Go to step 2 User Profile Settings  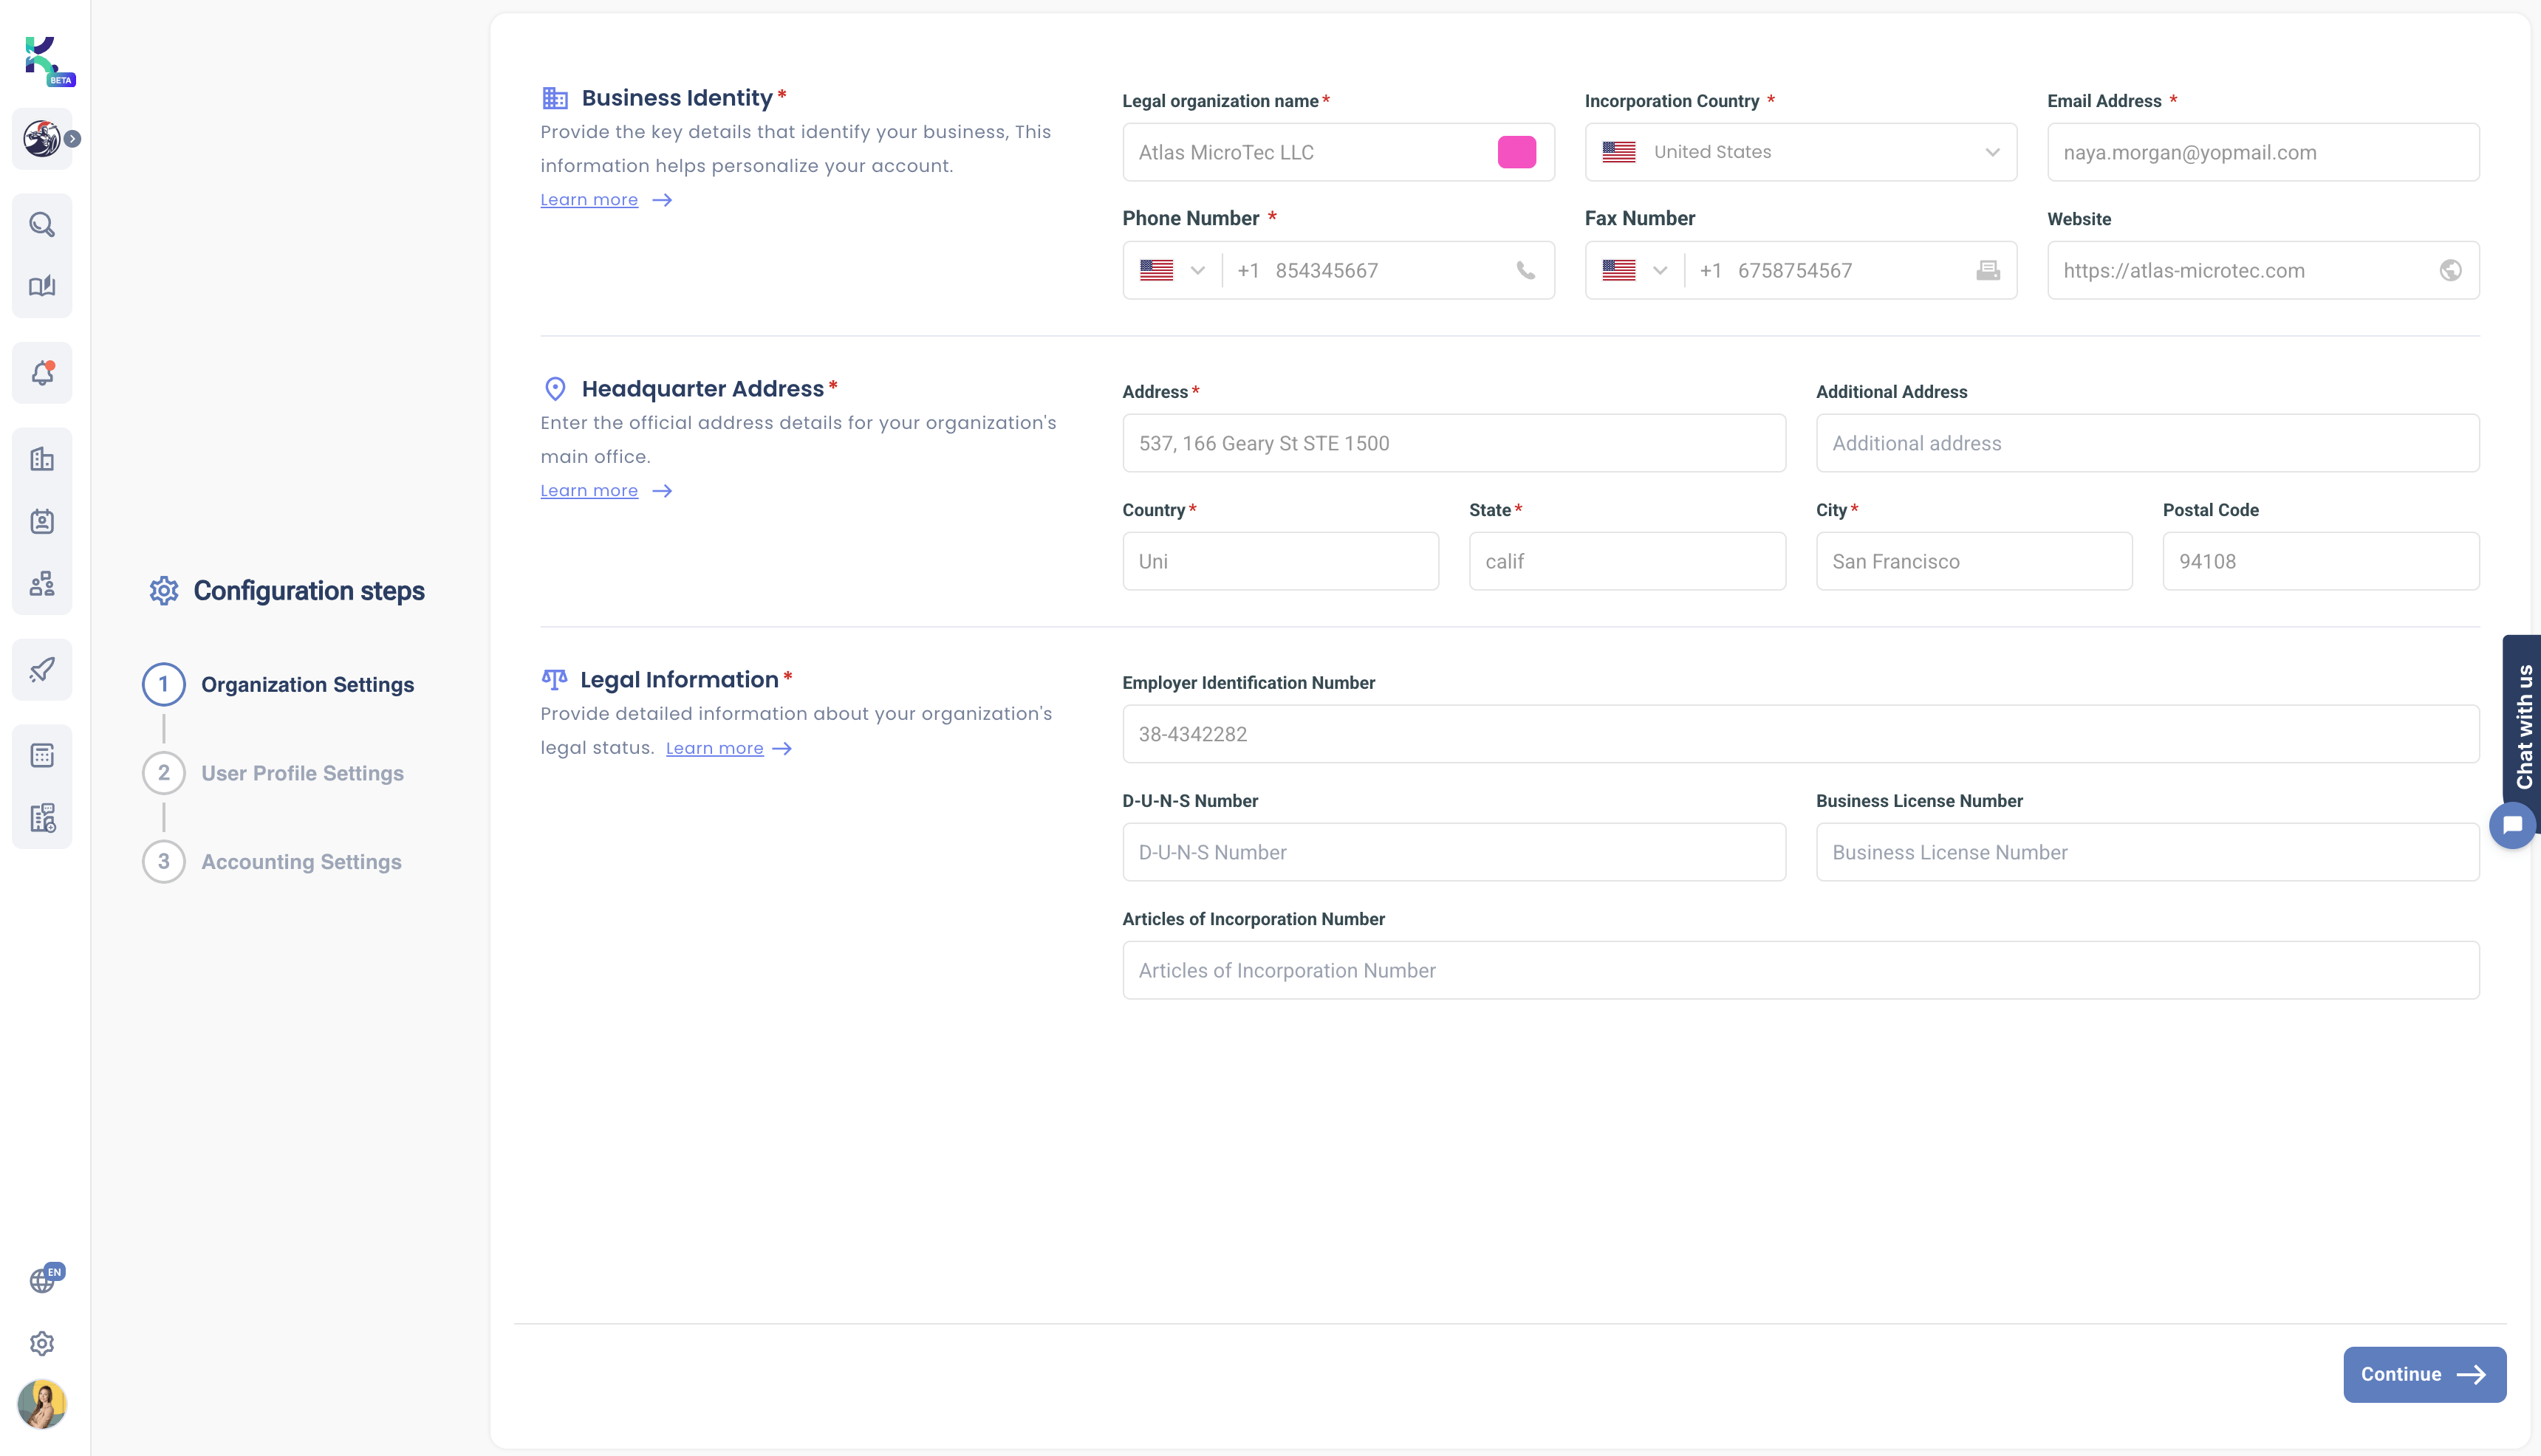(x=302, y=772)
